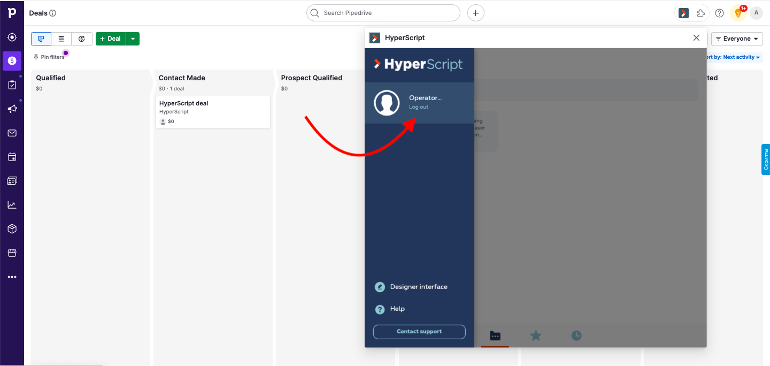Image resolution: width=770 pixels, height=366 pixels.
Task: Click the green + Deal button
Action: click(111, 39)
